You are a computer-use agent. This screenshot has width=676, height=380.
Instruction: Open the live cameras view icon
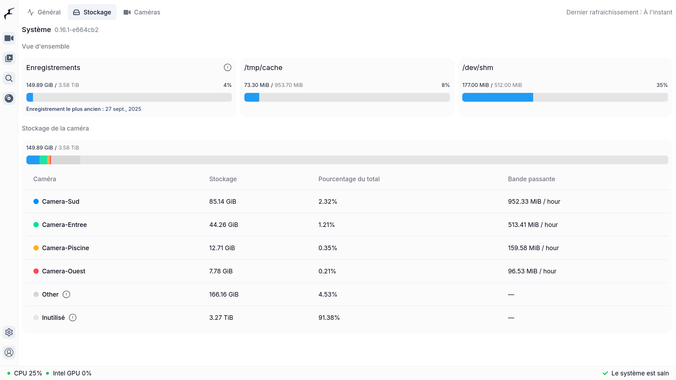(9, 38)
